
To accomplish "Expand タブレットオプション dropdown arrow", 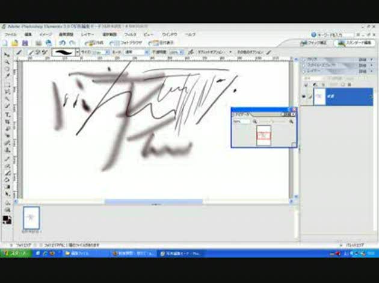I will pyautogui.click(x=230, y=52).
